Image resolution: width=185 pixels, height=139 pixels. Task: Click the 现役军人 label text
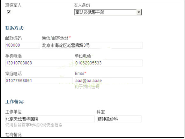[13, 5]
